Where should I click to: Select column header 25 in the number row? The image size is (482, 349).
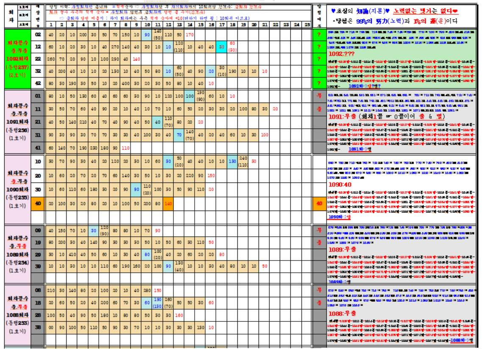pos(307,25)
